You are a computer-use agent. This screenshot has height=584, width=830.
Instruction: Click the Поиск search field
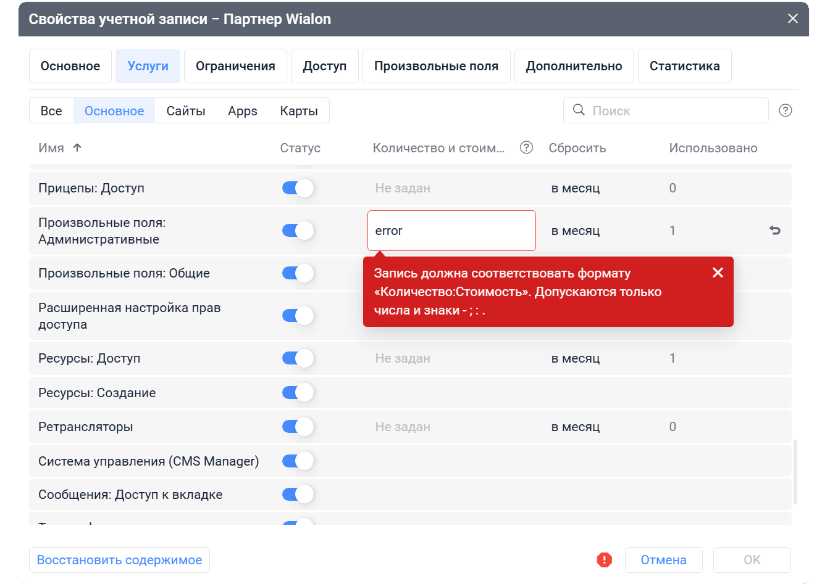[x=666, y=110]
